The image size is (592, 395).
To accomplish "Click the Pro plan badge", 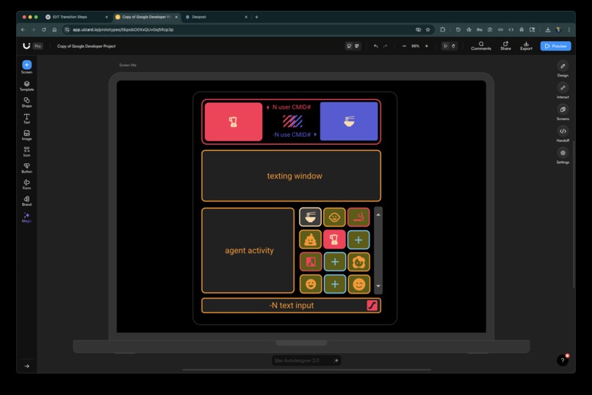I will click(37, 46).
